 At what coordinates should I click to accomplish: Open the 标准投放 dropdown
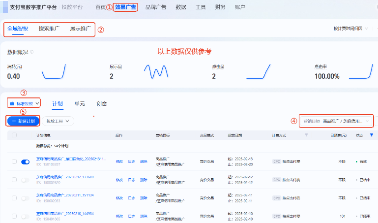(24, 103)
